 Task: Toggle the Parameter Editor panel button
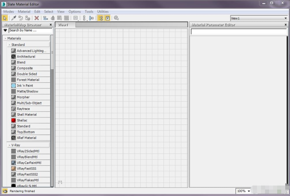pos(108,18)
